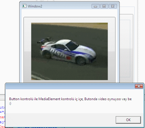Viewport: 145px width, 128px height.
Task: Click the blue 'ay' code line in the editor
Action: click(2, 122)
